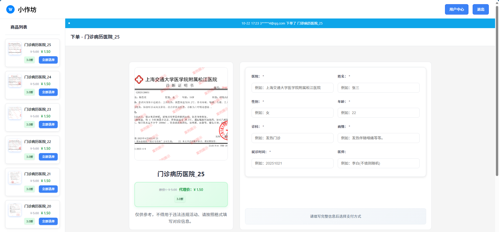Click the page's vertical scrollbar

[497, 91]
